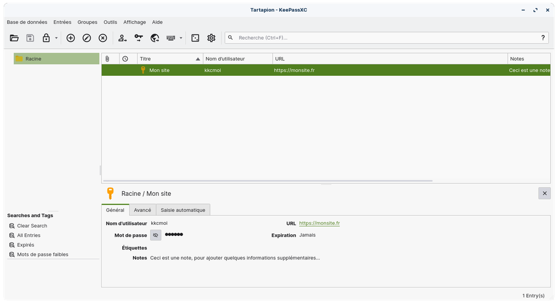This screenshot has height=304, width=558.
Task: Expand the auto-type keyboard dropdown arrow
Action: click(181, 38)
